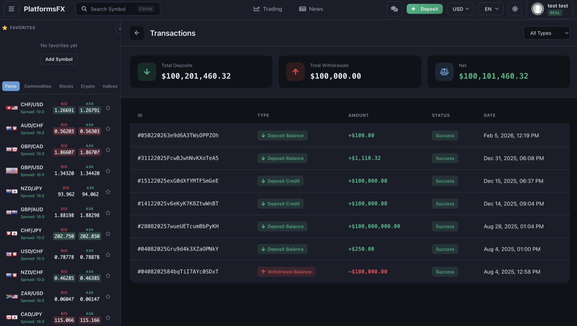Click the AUD/CHF bid price 0.56203
577x326 pixels.
click(x=64, y=131)
